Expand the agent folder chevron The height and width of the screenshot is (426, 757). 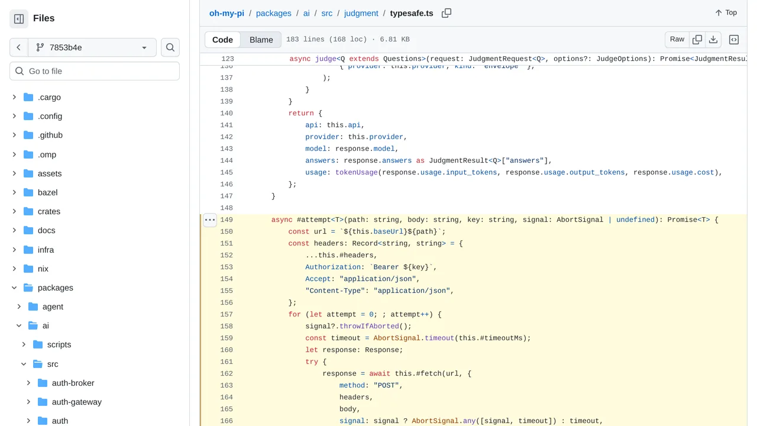[x=19, y=306]
